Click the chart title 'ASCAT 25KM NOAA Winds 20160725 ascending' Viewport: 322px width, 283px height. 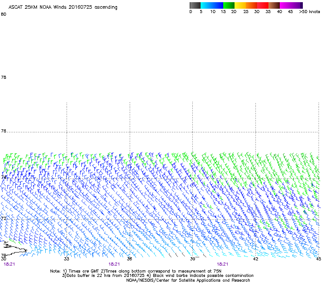[63, 7]
